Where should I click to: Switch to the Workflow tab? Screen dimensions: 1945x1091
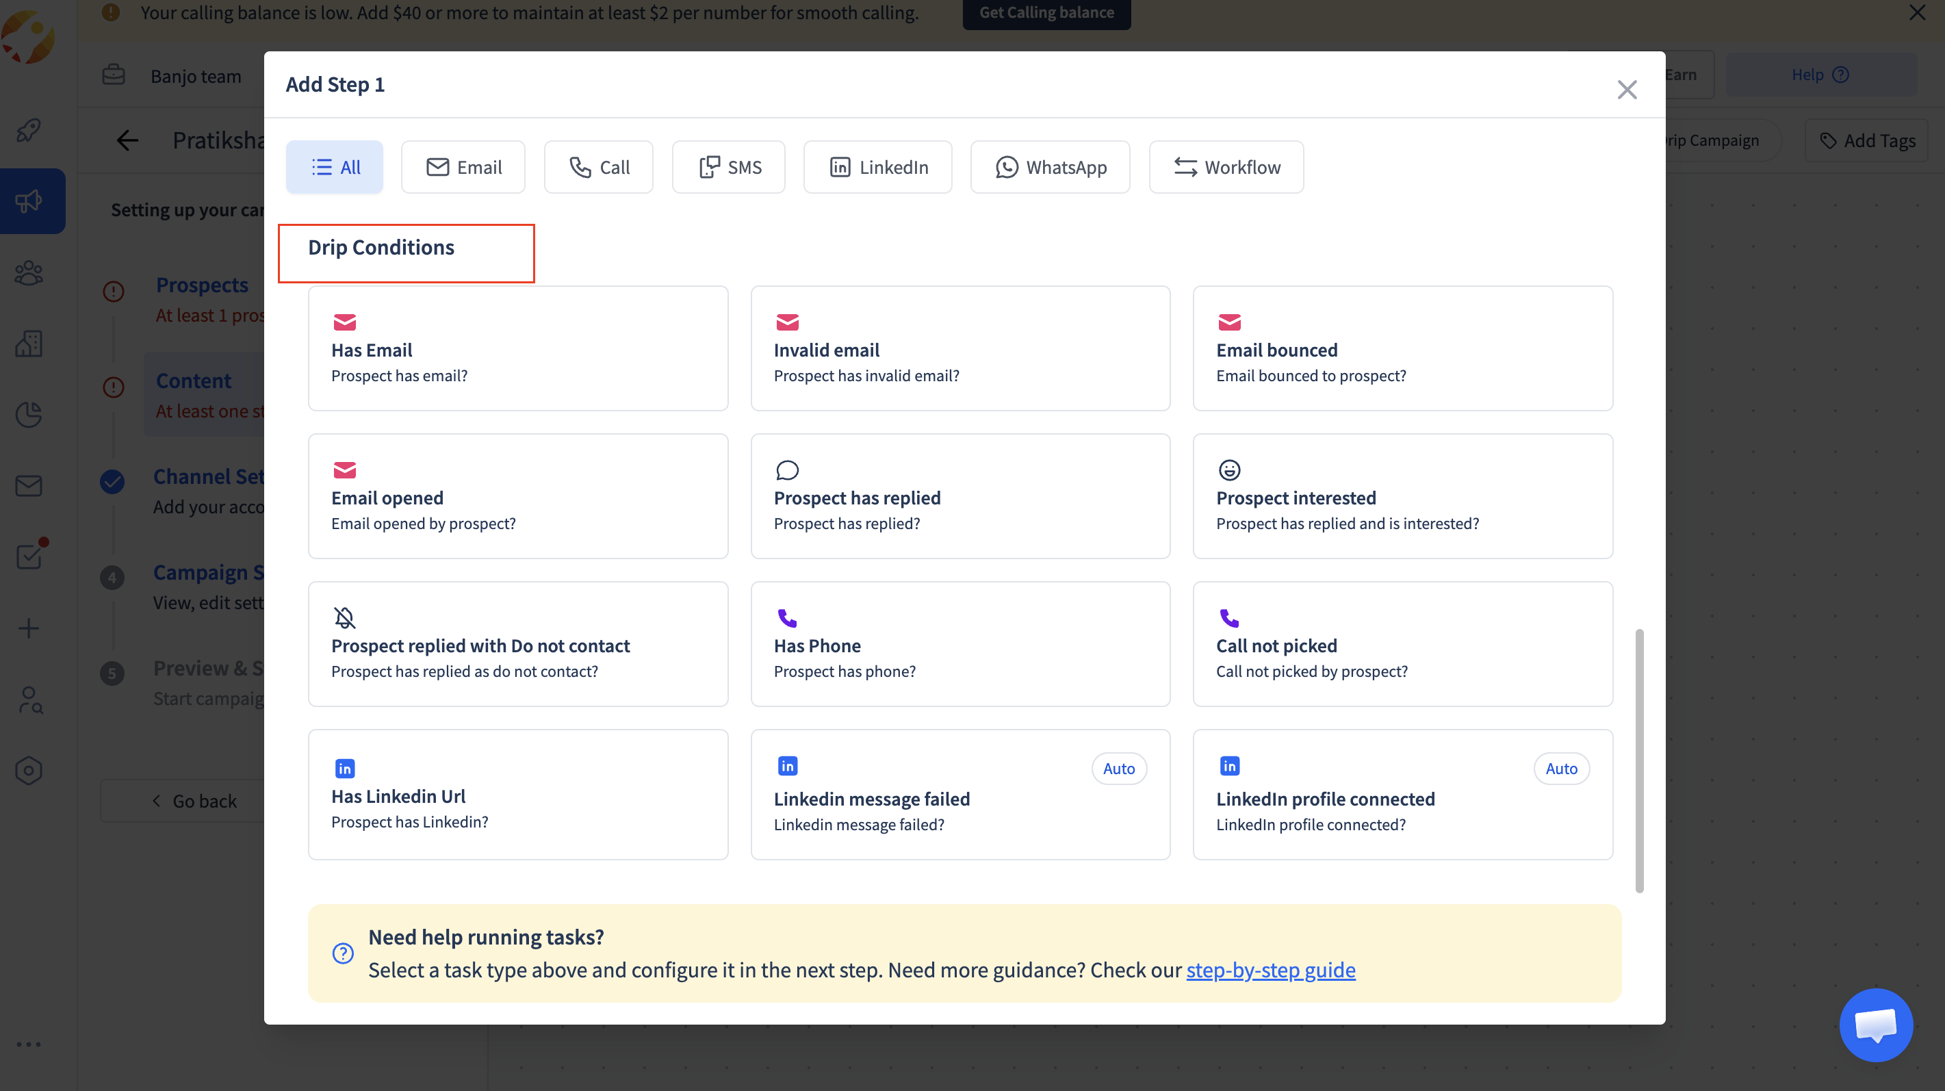click(1226, 167)
